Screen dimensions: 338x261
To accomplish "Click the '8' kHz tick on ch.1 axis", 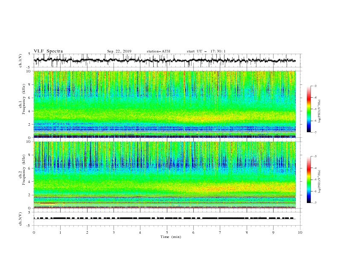I will pos(29,84).
